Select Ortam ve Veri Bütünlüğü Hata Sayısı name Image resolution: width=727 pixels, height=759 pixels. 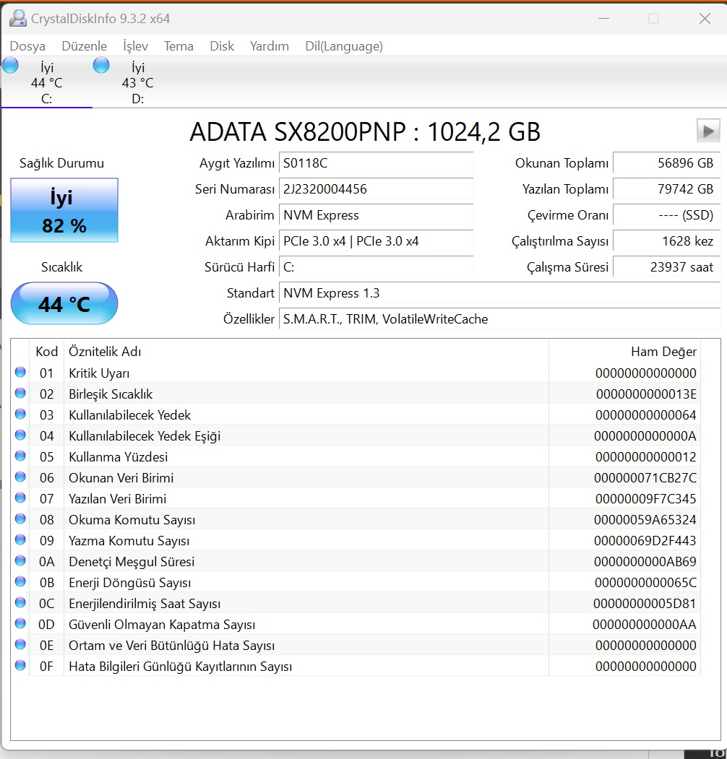171,645
